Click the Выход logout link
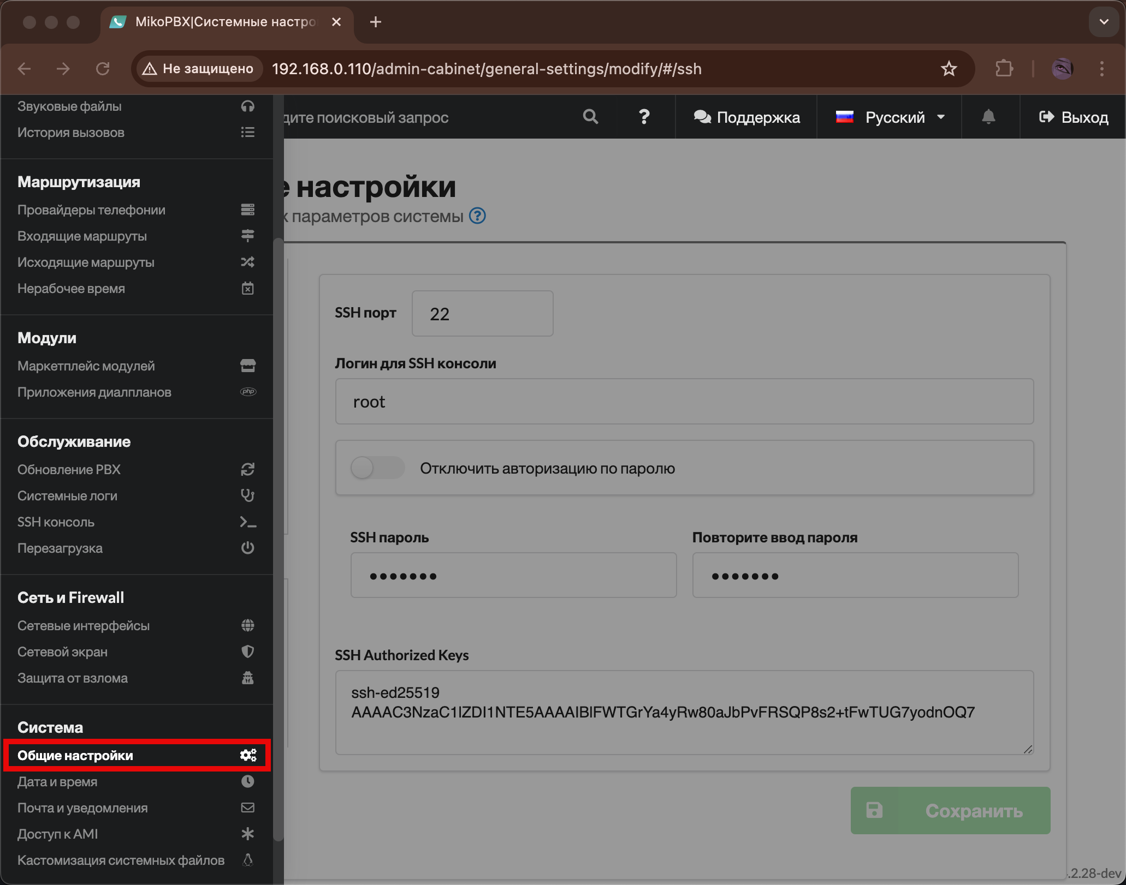 click(1074, 117)
